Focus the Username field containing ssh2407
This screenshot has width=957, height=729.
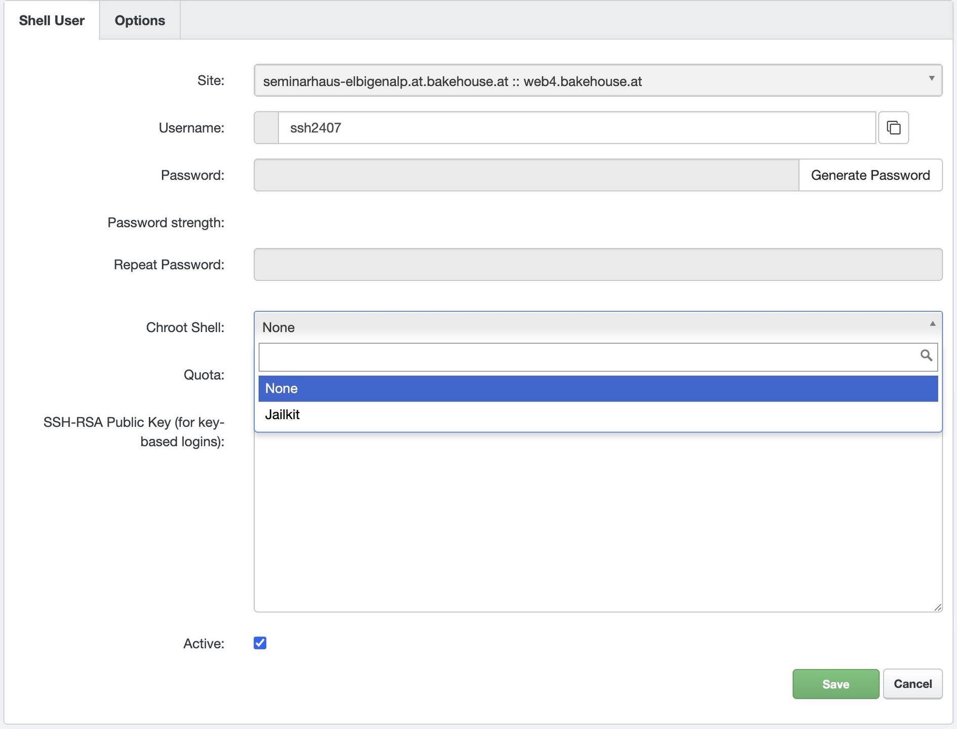[x=576, y=128]
